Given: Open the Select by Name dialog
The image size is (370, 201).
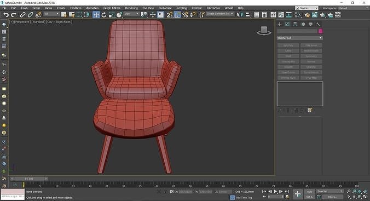Looking at the screenshot, I should [x=72, y=15].
